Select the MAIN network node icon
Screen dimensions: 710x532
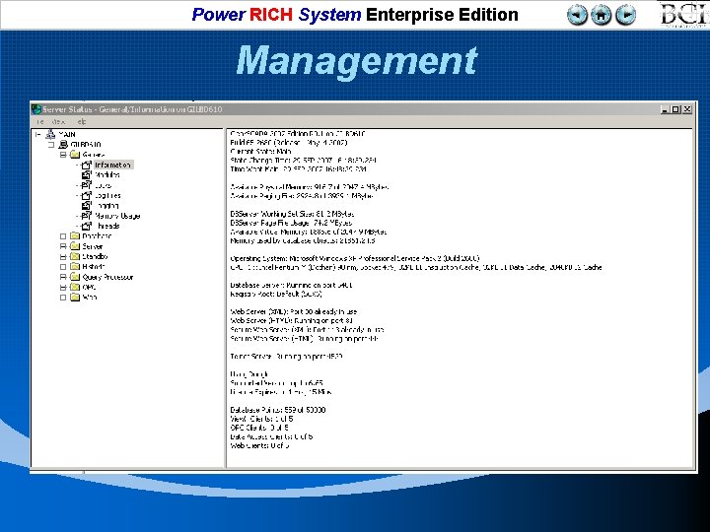[50, 134]
